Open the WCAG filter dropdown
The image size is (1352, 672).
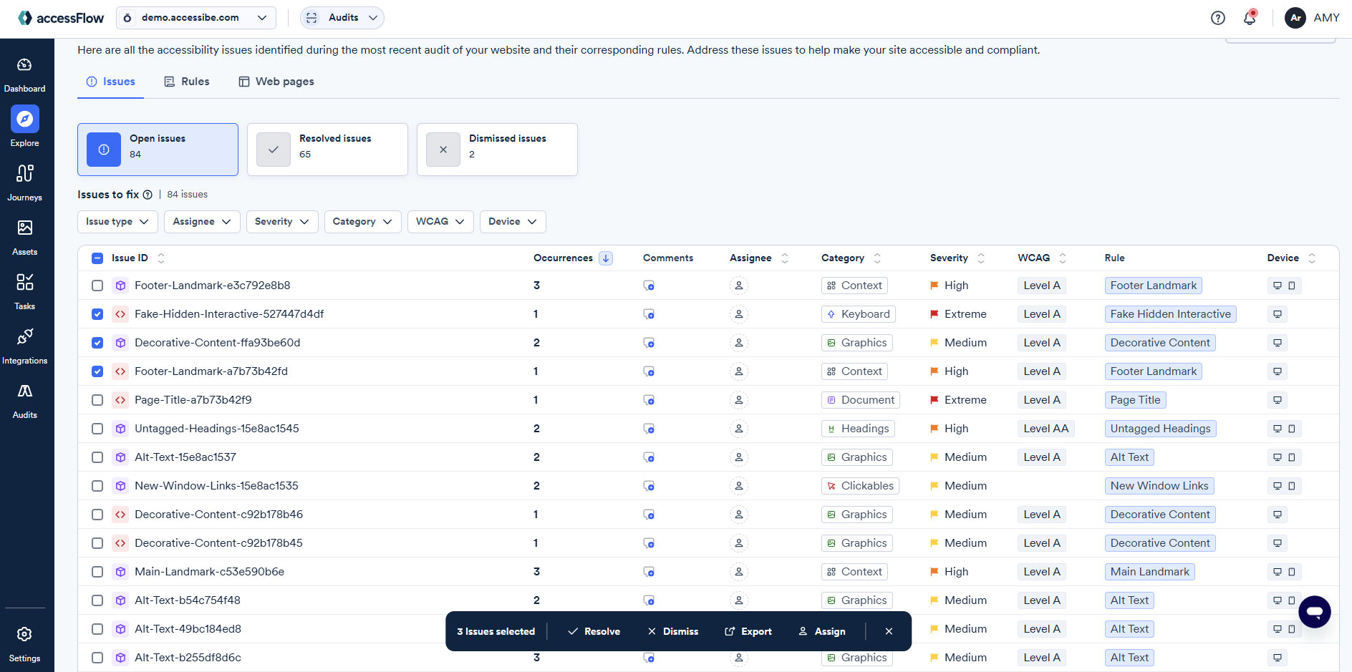(440, 222)
